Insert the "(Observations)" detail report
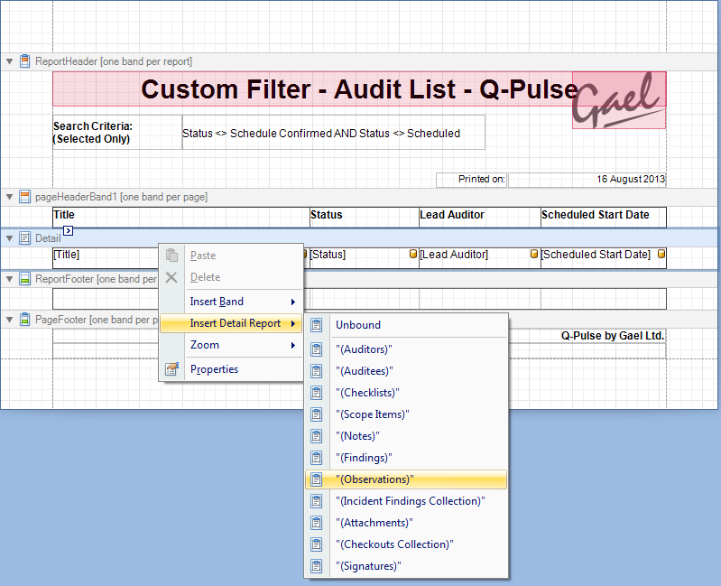This screenshot has height=586, width=721. coord(406,479)
